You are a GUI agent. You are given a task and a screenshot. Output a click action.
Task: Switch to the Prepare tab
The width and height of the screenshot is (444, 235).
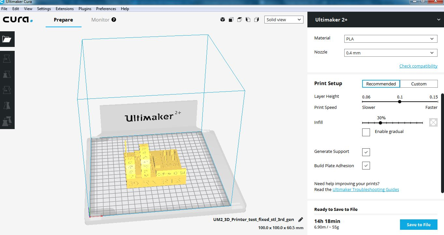(63, 20)
